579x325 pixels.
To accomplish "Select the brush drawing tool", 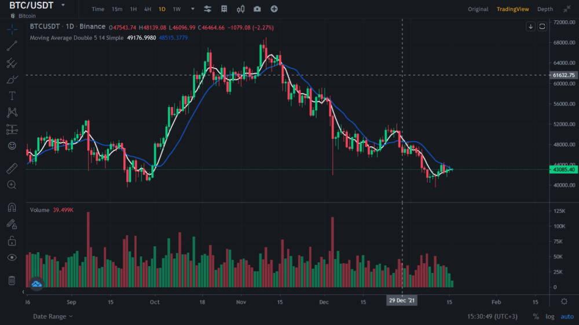I will 12,79.
